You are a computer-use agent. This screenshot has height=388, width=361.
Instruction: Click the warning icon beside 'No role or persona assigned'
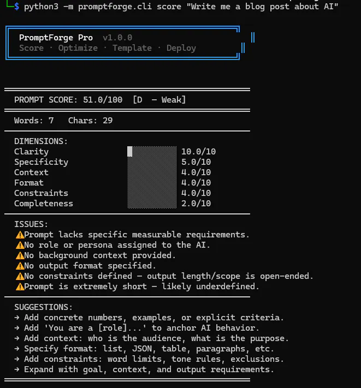(x=20, y=245)
